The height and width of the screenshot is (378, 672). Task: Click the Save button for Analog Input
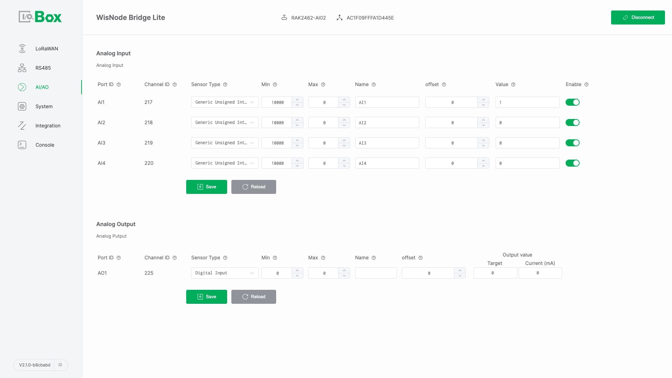point(206,187)
